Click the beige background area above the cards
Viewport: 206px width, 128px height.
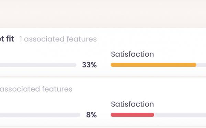[103, 14]
